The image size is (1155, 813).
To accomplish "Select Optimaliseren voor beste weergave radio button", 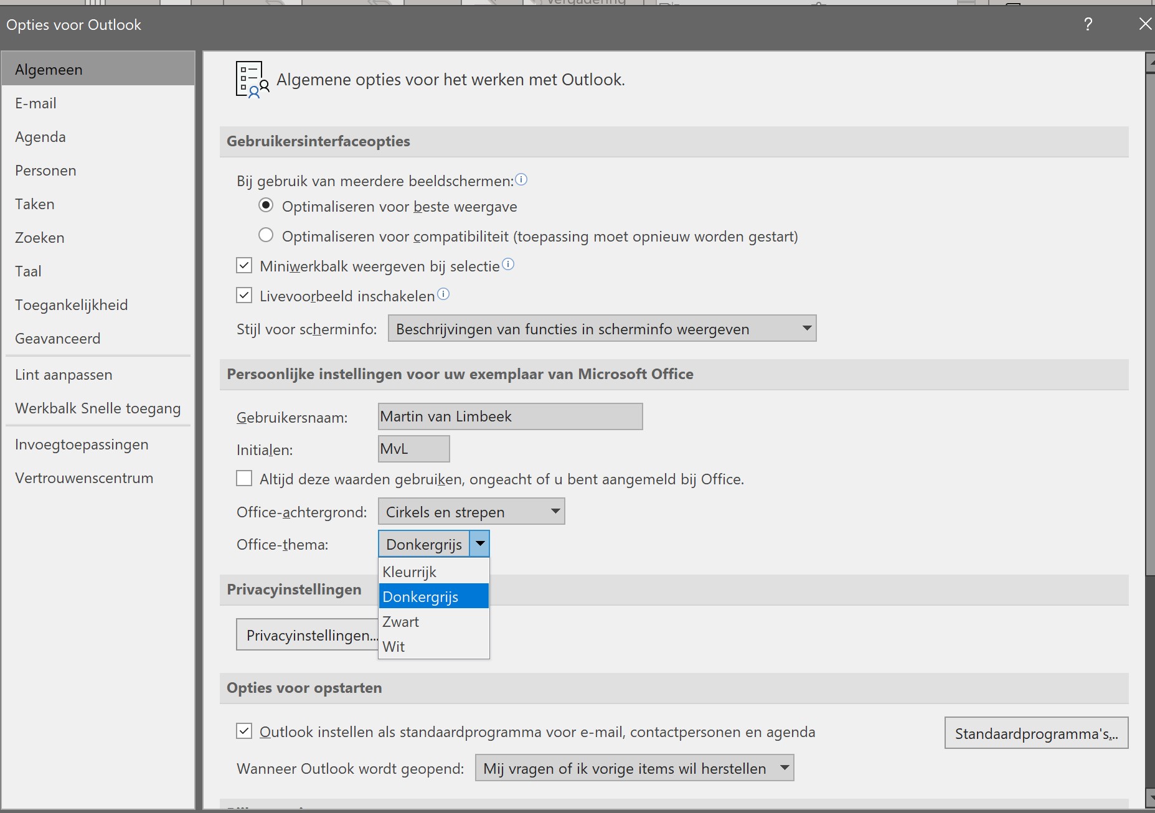I will [x=266, y=205].
